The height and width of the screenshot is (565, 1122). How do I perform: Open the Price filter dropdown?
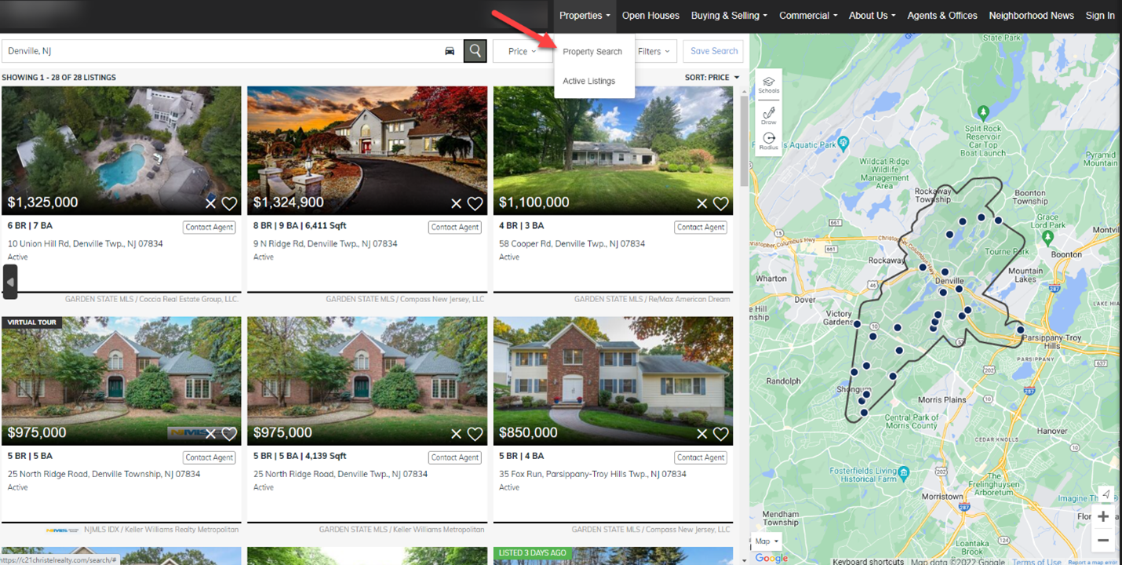point(522,50)
